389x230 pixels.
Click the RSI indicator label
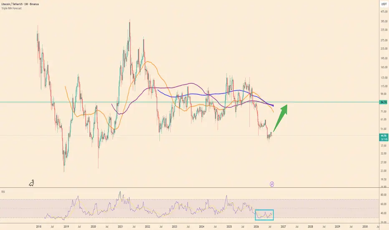[3, 192]
